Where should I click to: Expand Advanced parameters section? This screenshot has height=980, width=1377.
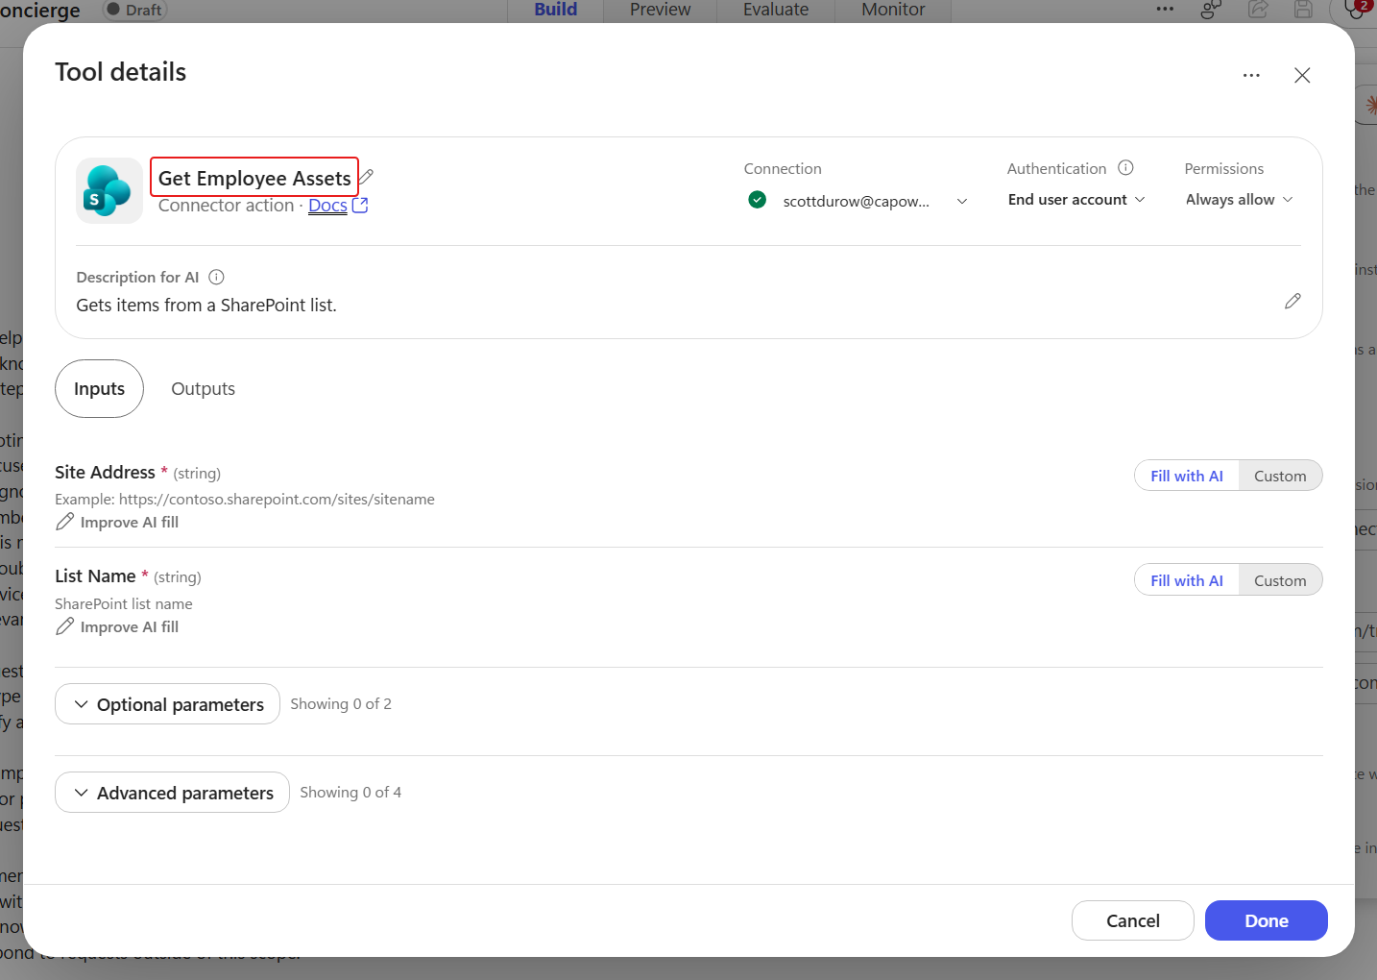[x=172, y=793]
